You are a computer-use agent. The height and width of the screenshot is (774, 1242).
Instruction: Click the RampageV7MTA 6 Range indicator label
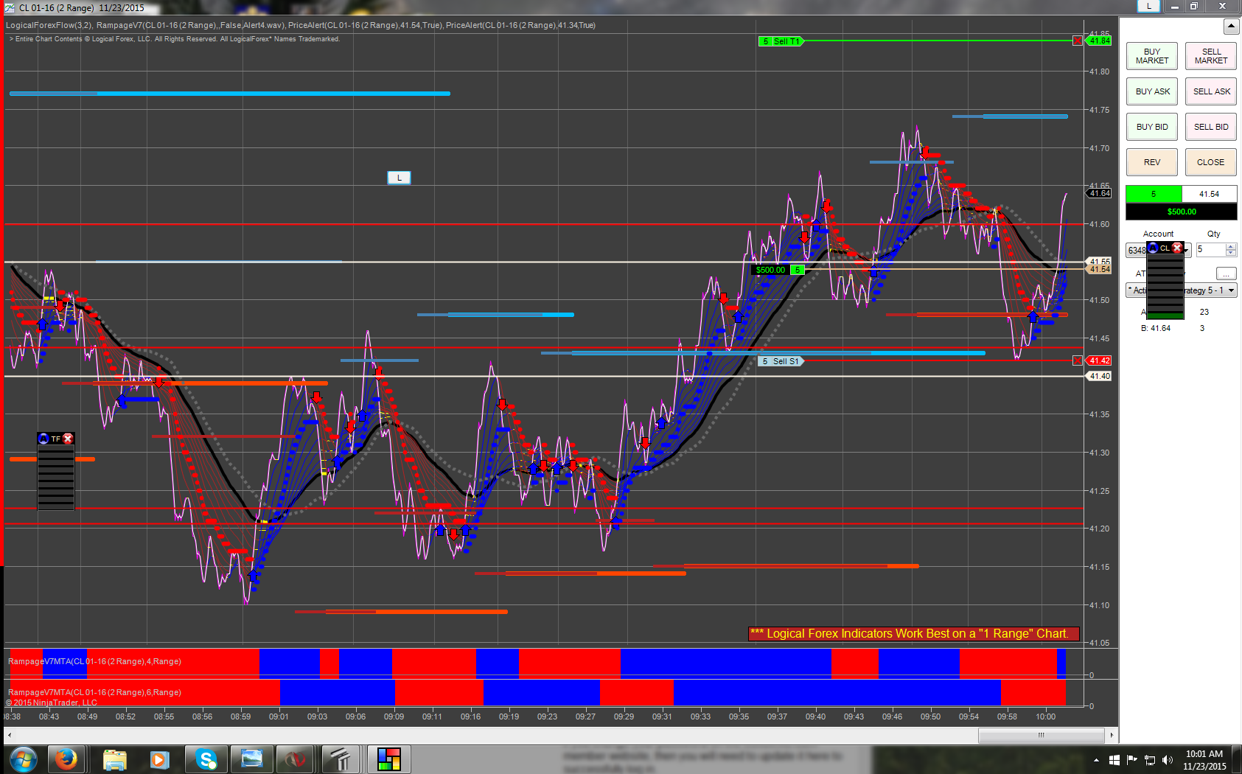click(94, 692)
